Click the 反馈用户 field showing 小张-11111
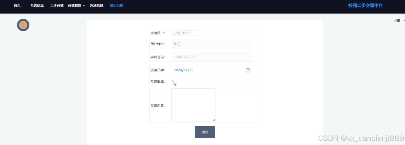Image resolution: width=405 pixels, height=145 pixels. tap(184, 33)
